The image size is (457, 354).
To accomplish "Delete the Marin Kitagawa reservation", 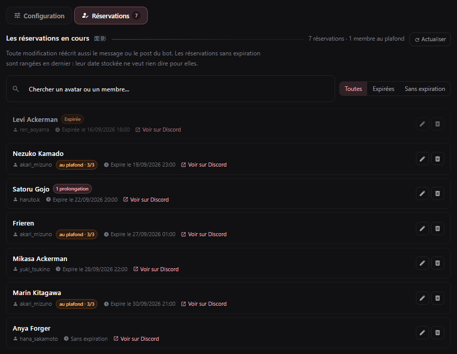I will click(438, 298).
